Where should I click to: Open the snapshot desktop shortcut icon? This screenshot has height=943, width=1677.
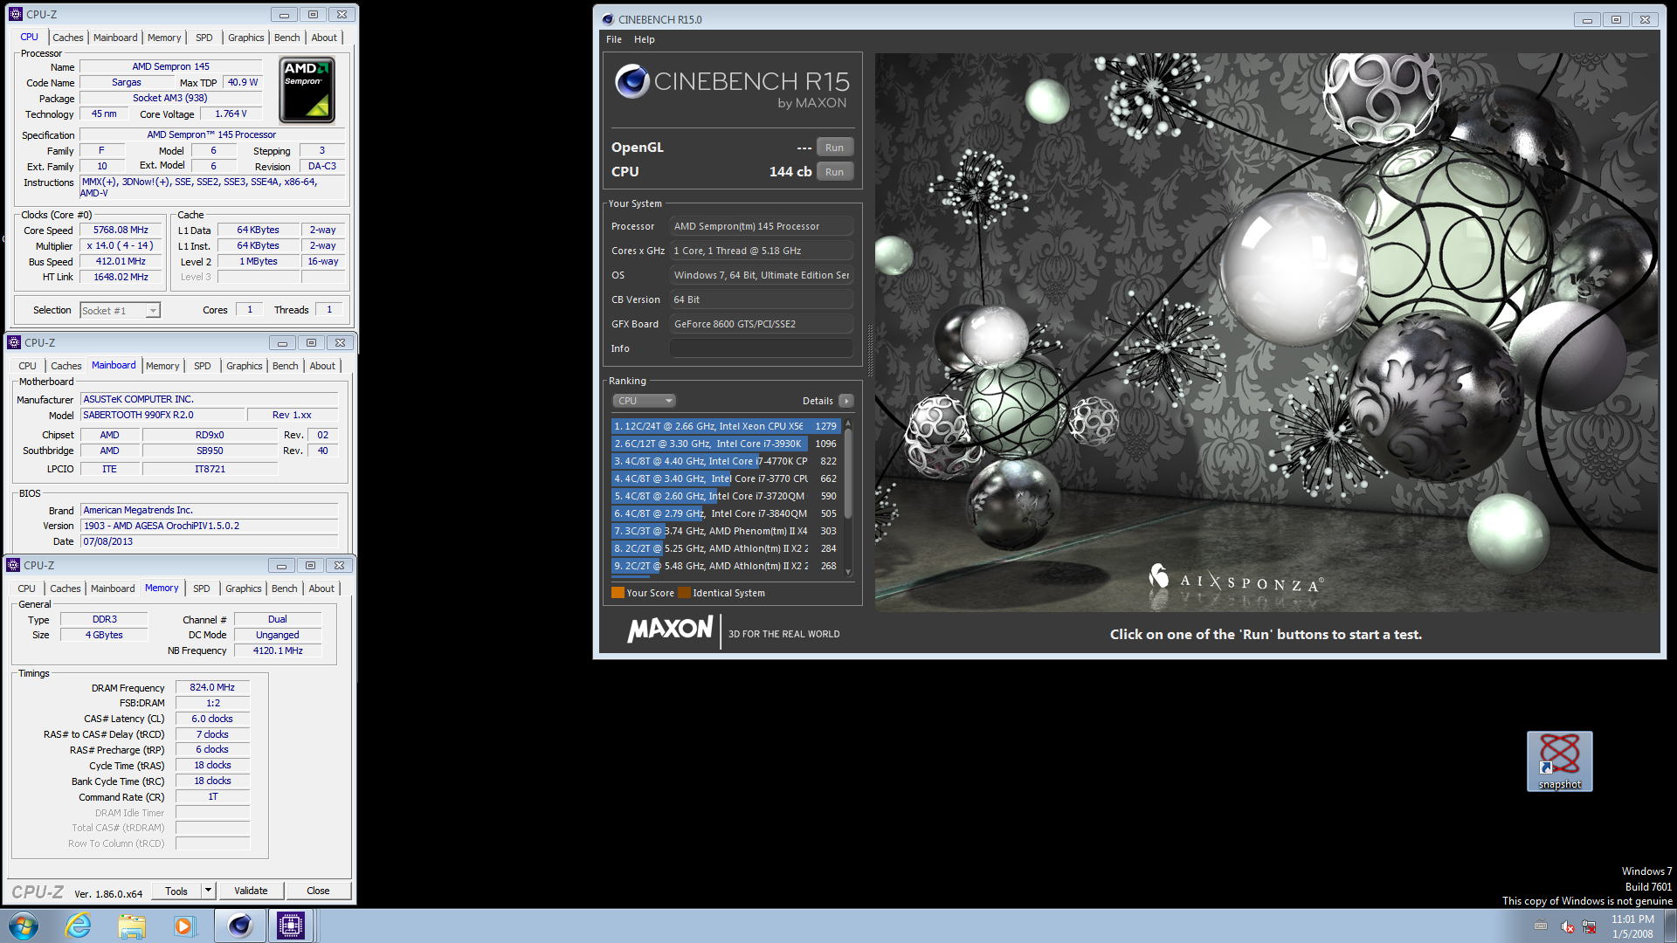[1559, 761]
